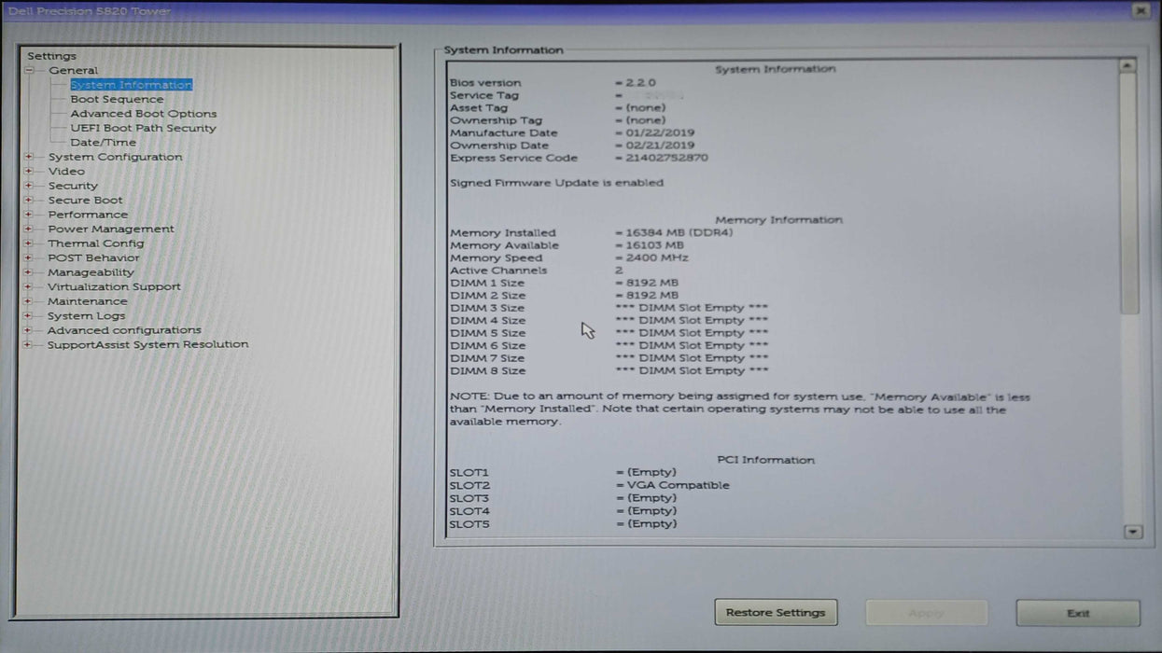Select System Information entry

pyautogui.click(x=131, y=85)
